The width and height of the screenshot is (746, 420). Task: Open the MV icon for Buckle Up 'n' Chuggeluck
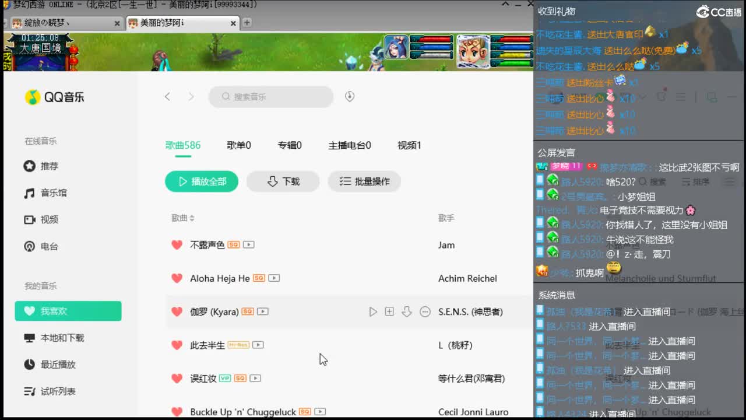(x=320, y=411)
